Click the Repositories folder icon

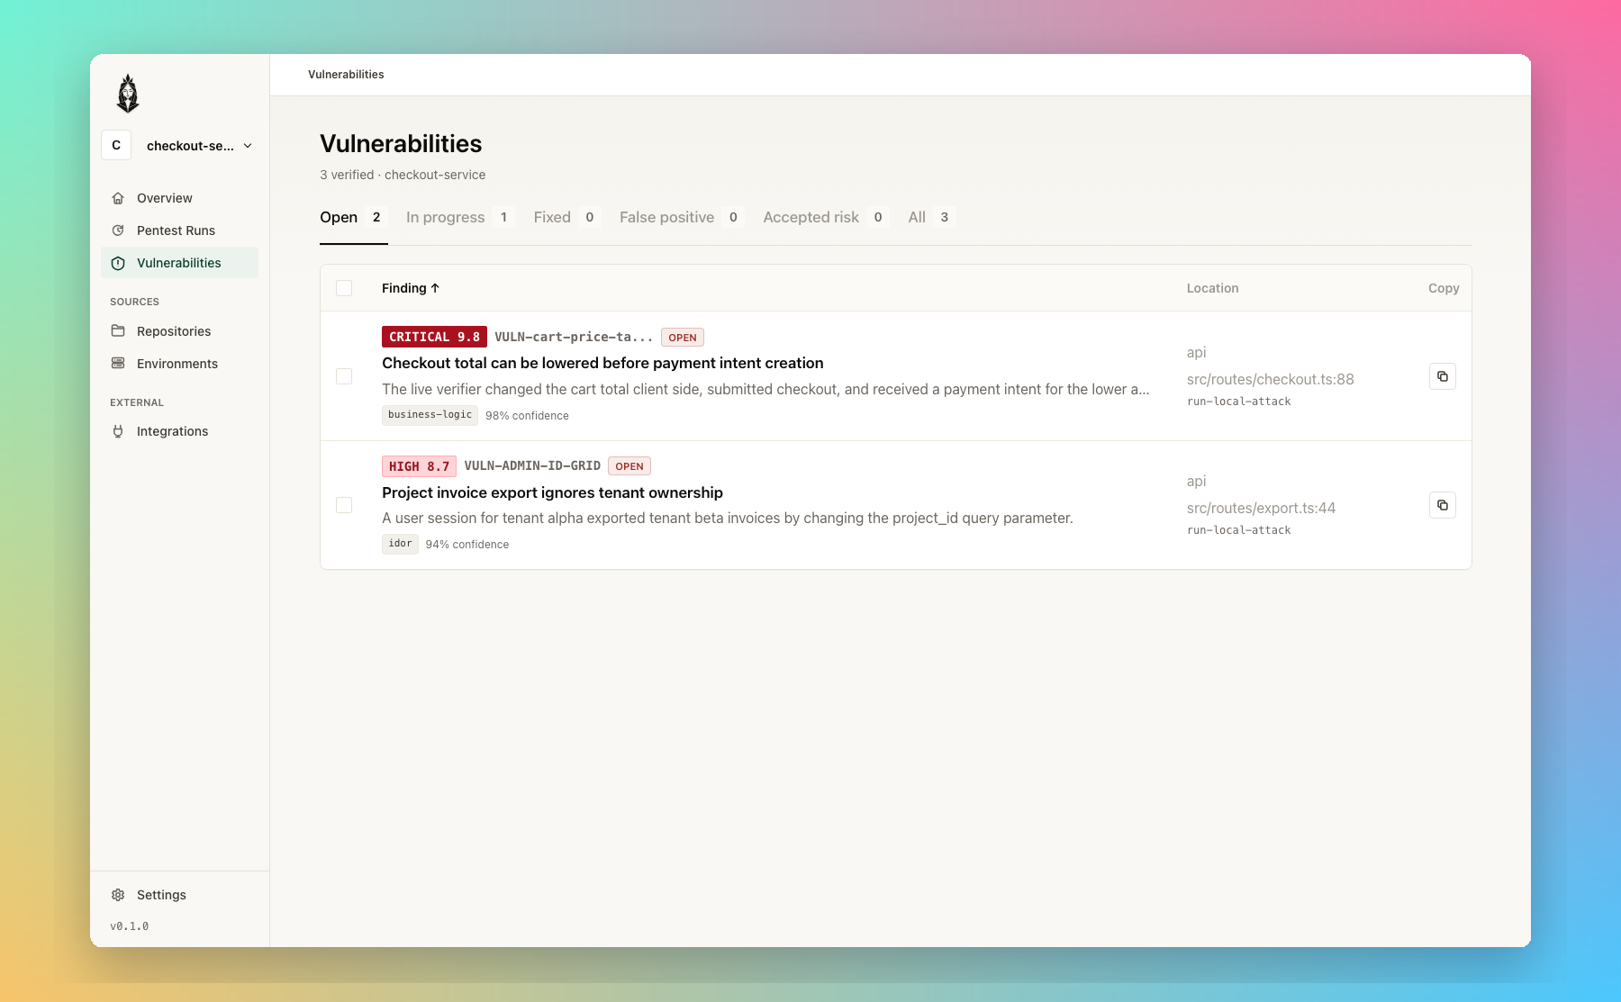(x=118, y=331)
